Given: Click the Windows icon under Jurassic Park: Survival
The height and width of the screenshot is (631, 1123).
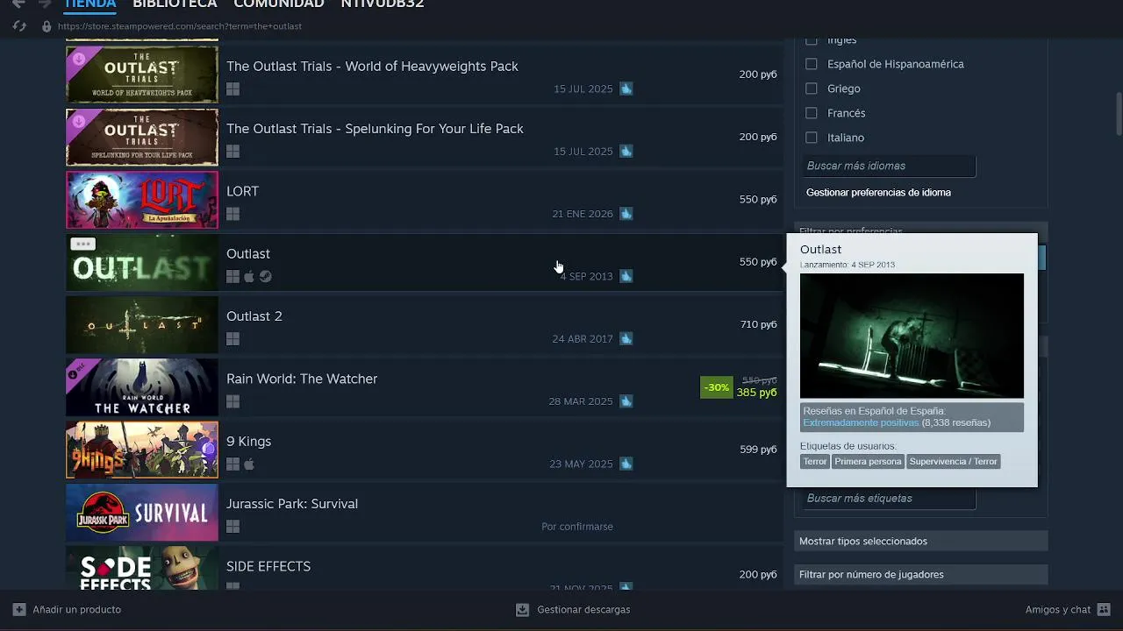Looking at the screenshot, I should pyautogui.click(x=232, y=527).
